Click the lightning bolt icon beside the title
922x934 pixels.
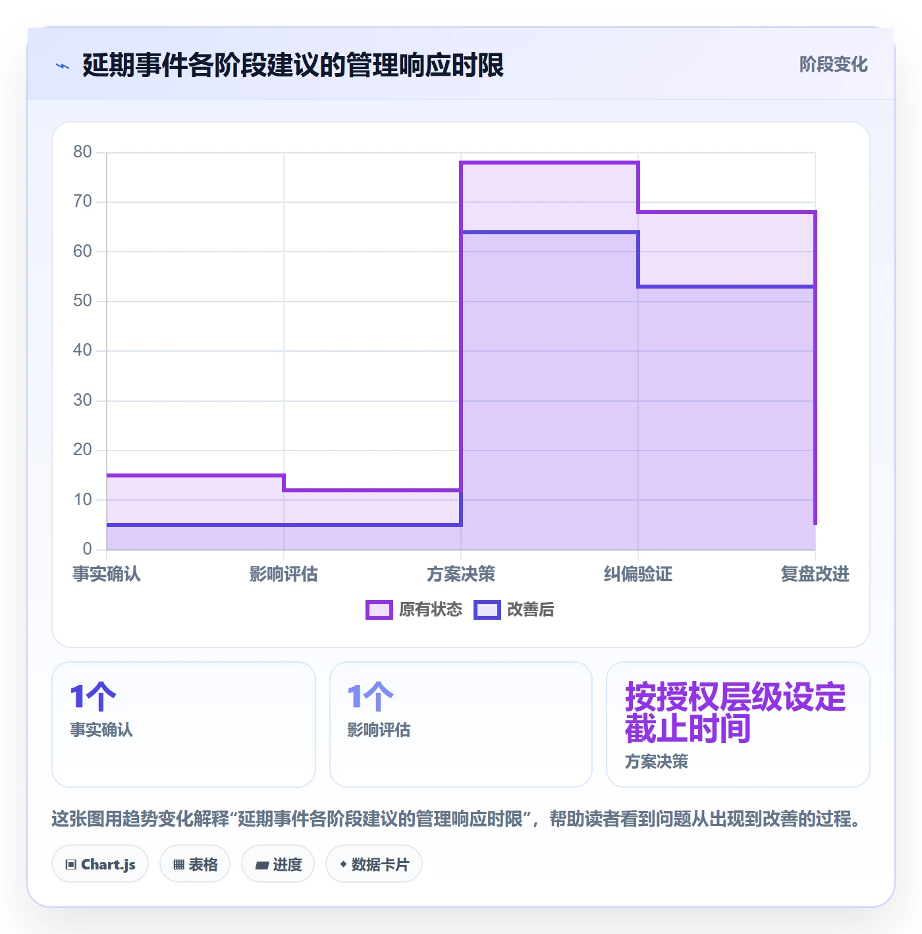click(63, 66)
